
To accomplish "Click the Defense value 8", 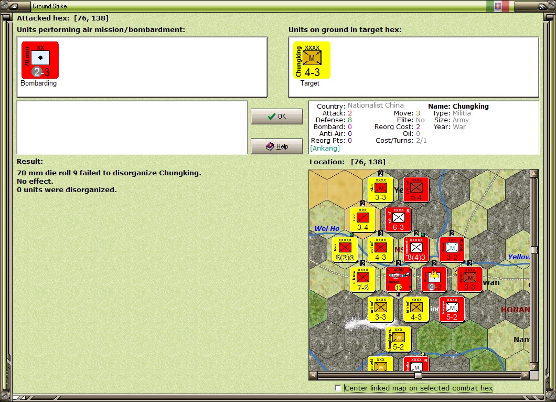I will 350,120.
